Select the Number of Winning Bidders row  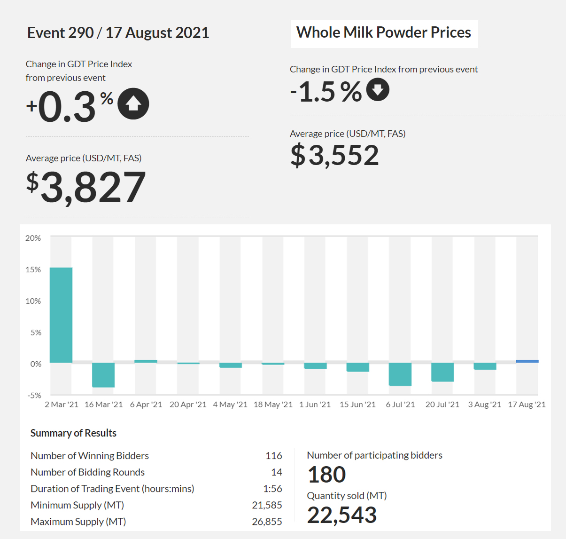point(156,455)
